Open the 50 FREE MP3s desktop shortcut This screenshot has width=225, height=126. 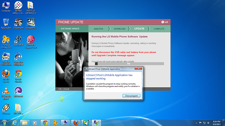click(x=18, y=8)
